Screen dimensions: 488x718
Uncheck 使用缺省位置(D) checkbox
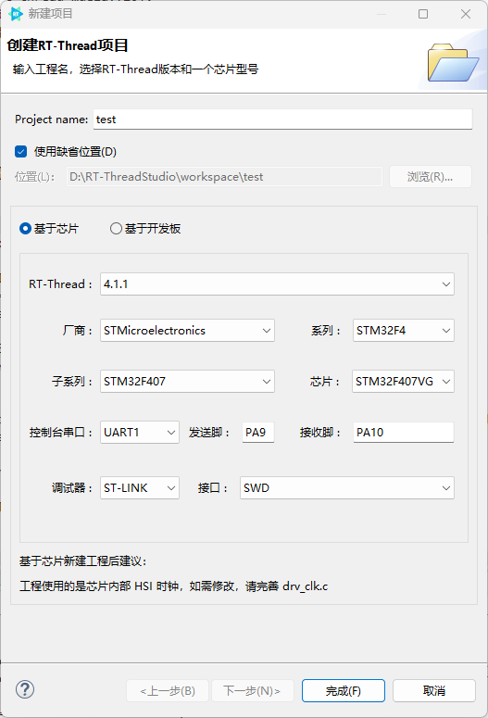coord(21,152)
